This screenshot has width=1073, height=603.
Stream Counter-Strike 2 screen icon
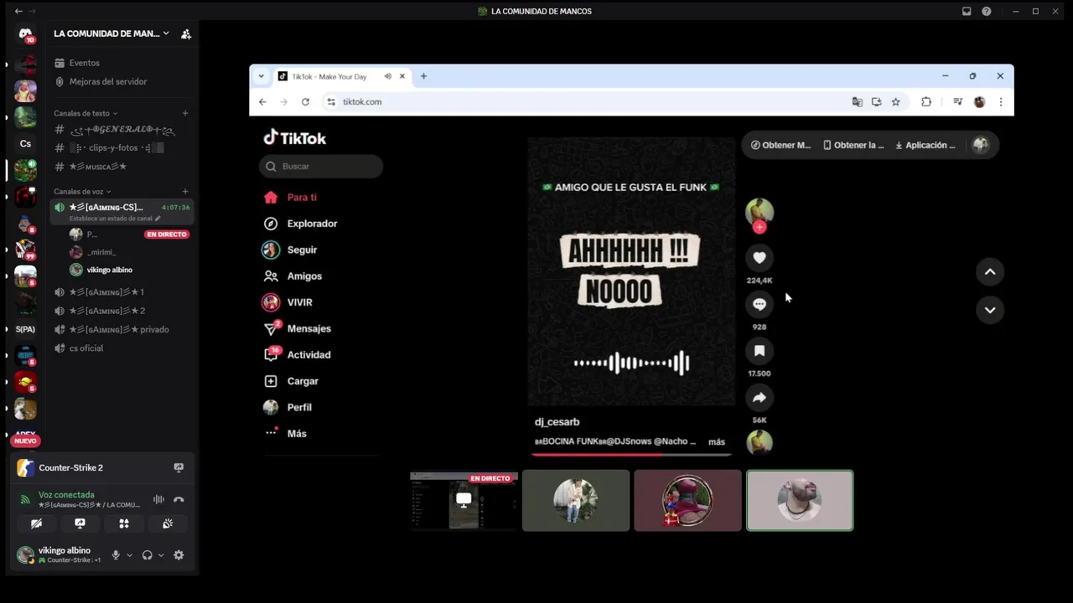coord(179,467)
